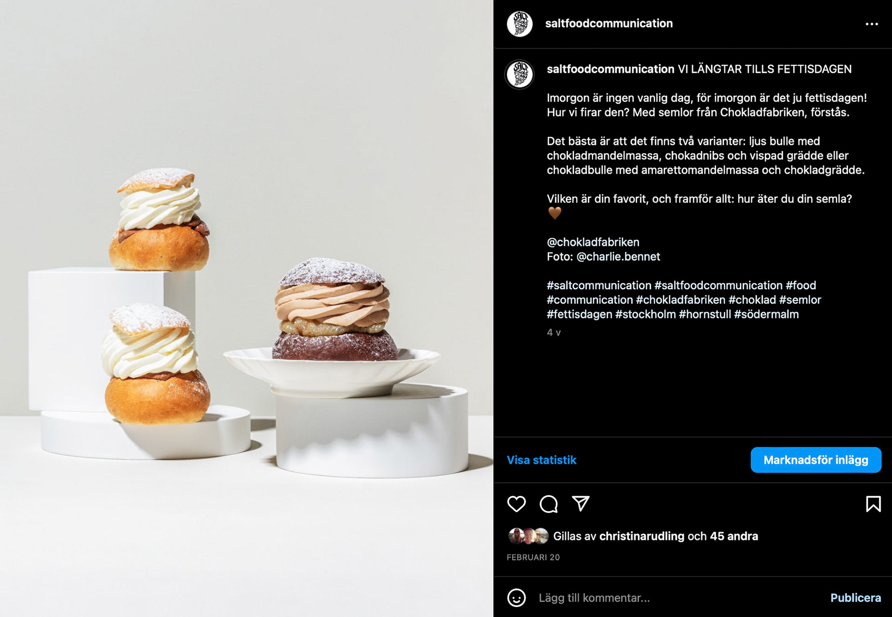Open christinarudling's profile from likes
Screen dimensions: 892x617
[x=642, y=536]
